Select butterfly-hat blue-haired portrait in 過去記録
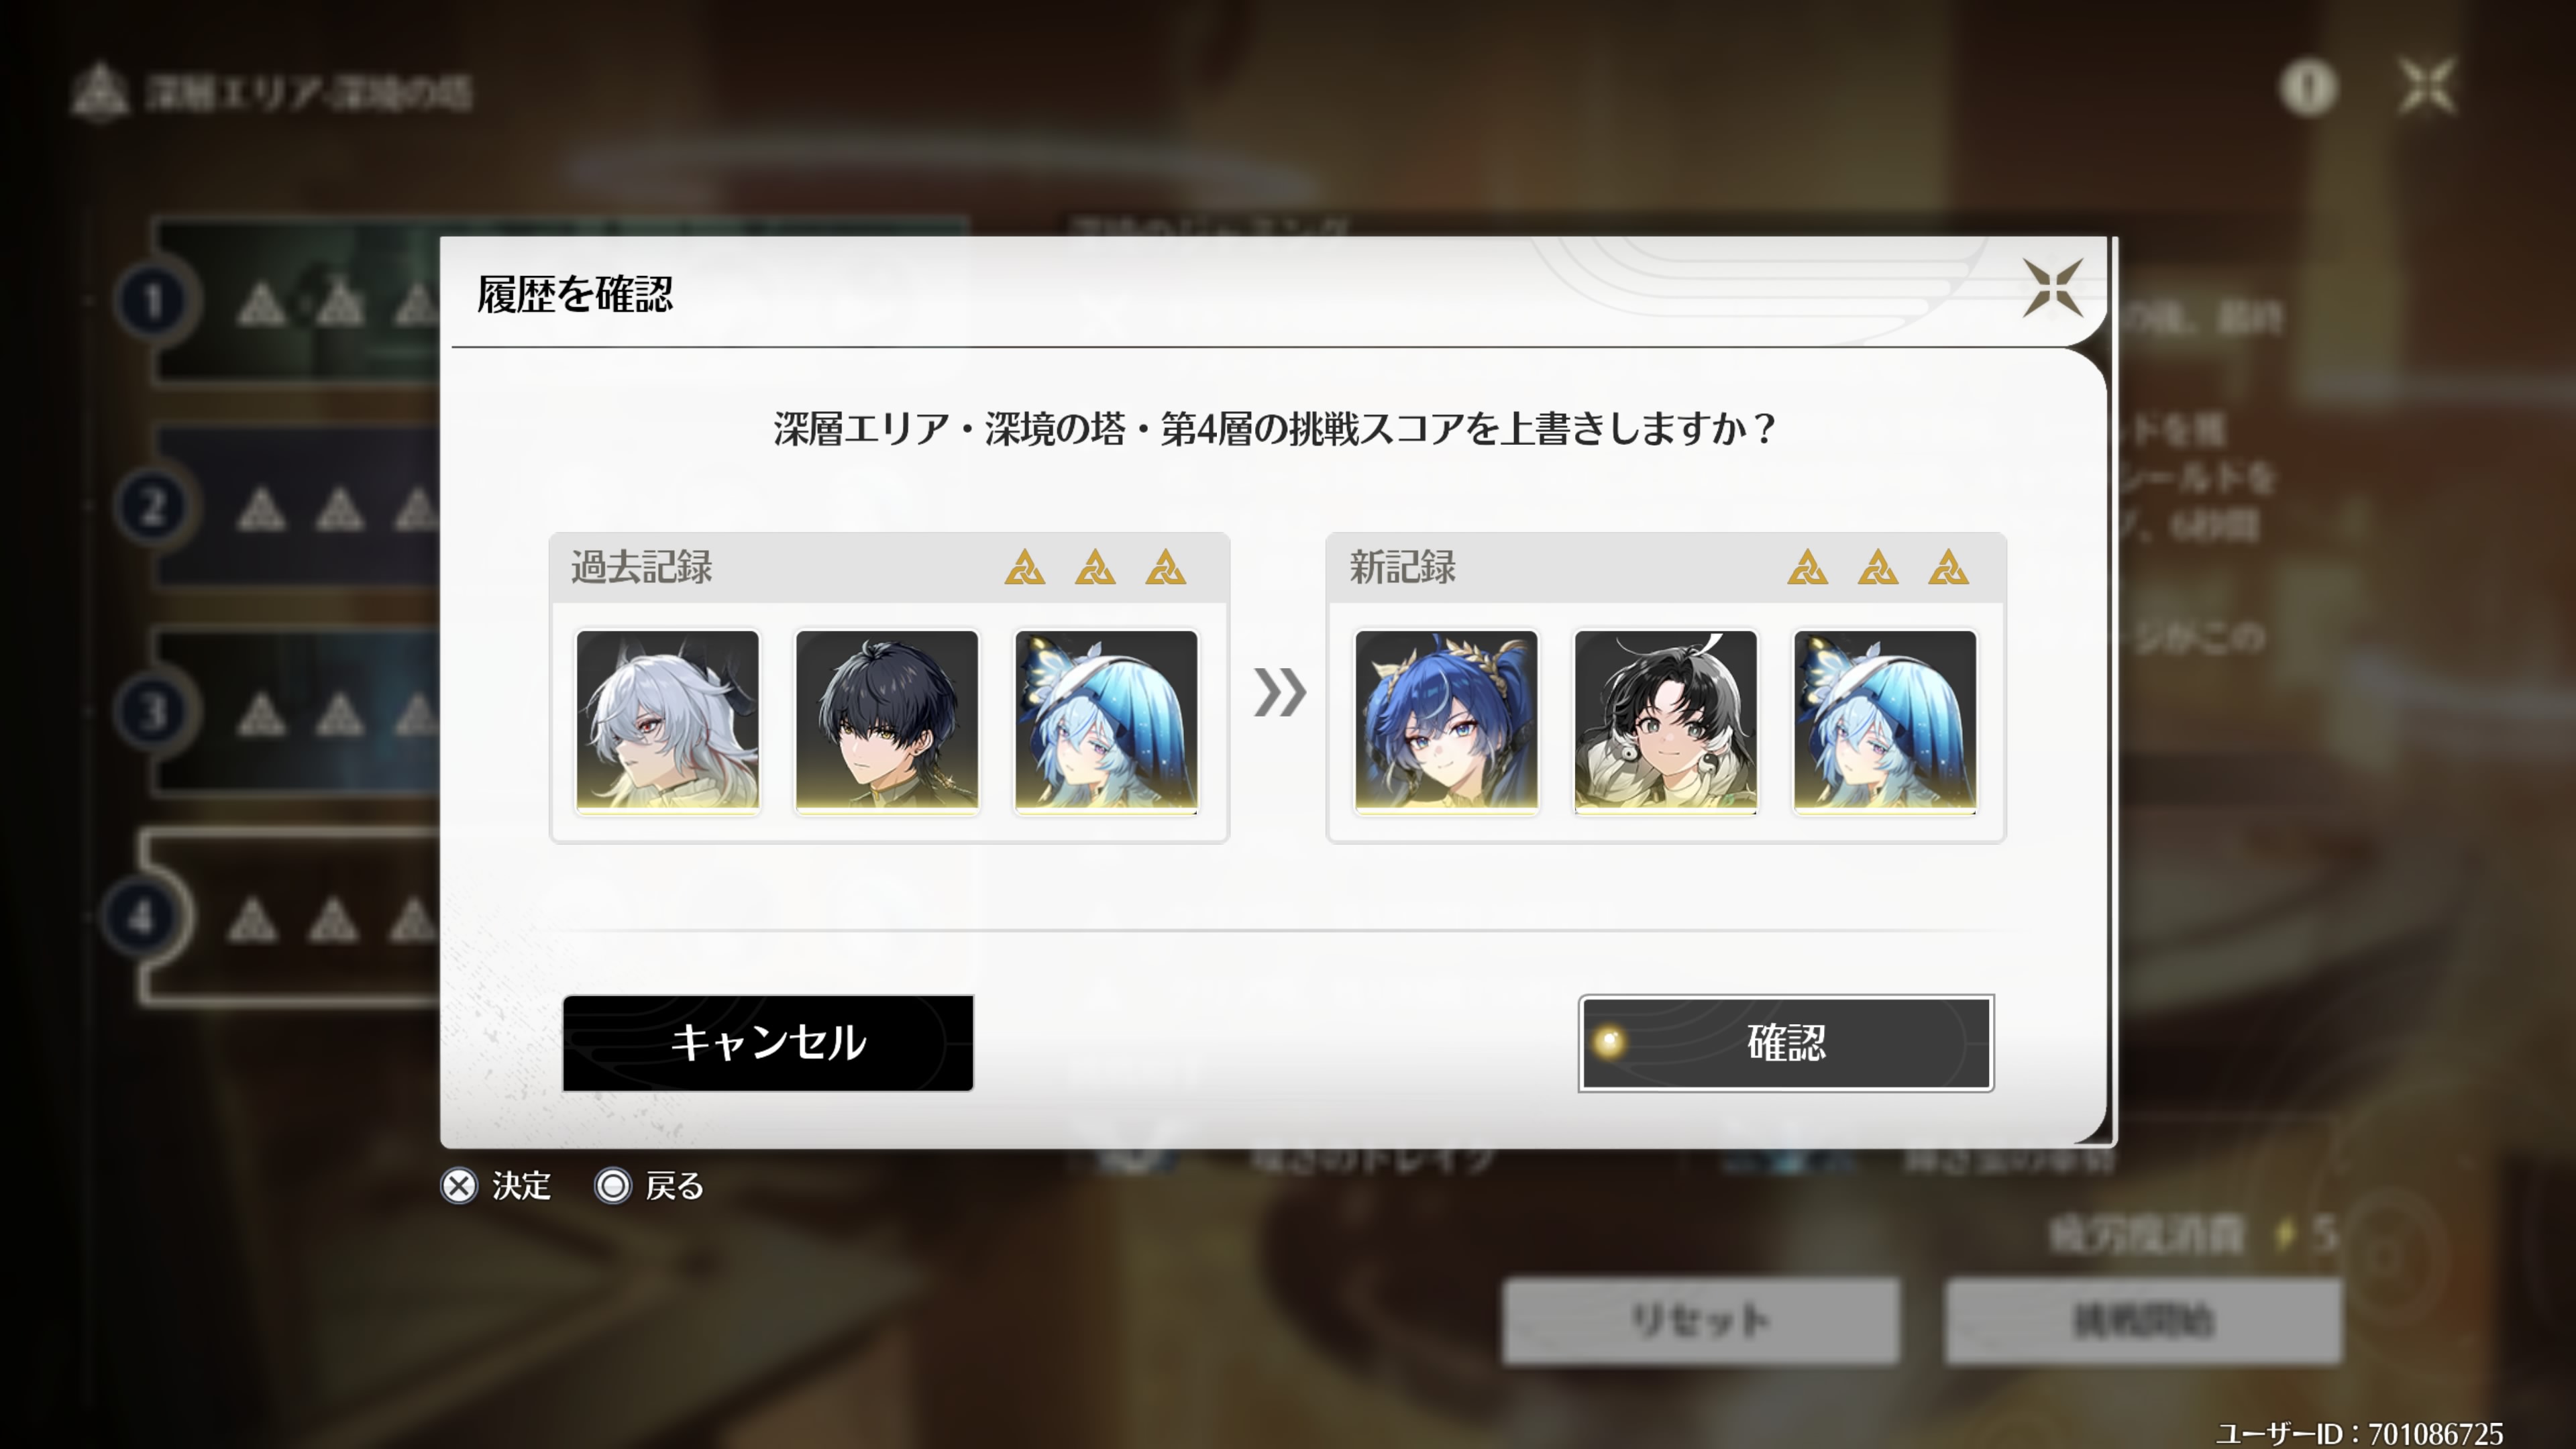 click(x=1106, y=721)
